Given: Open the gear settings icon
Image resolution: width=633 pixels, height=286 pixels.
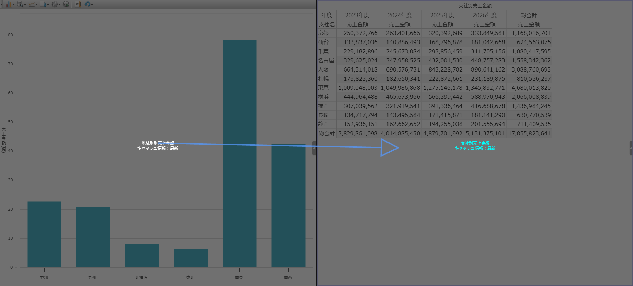Looking at the screenshot, I should click(55, 4).
